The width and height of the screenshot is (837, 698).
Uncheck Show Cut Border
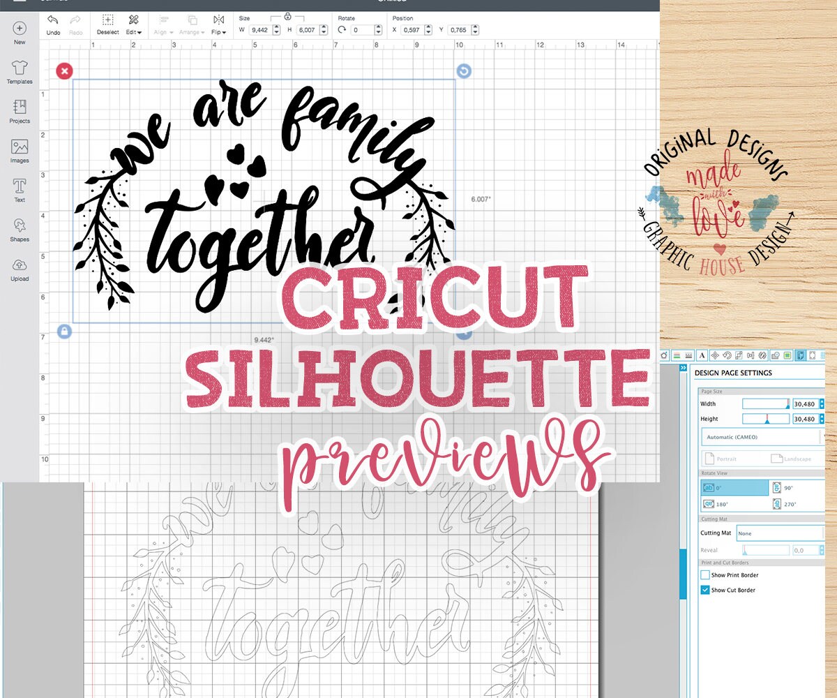coord(704,590)
